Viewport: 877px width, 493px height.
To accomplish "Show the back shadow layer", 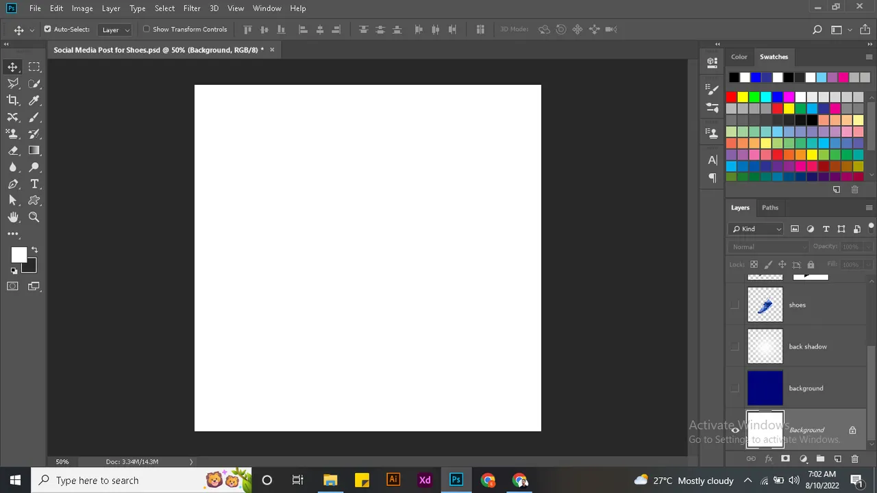I will pos(735,346).
